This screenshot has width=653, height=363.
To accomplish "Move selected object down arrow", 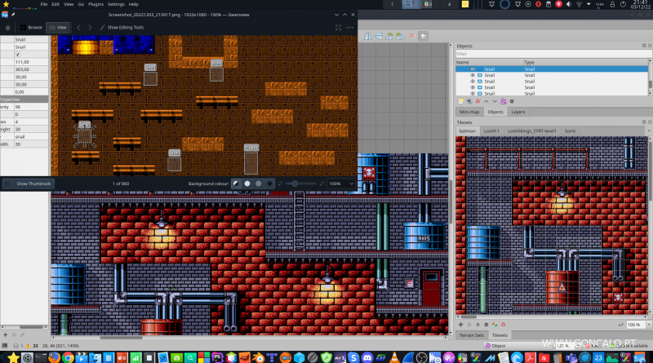I will click(x=495, y=101).
